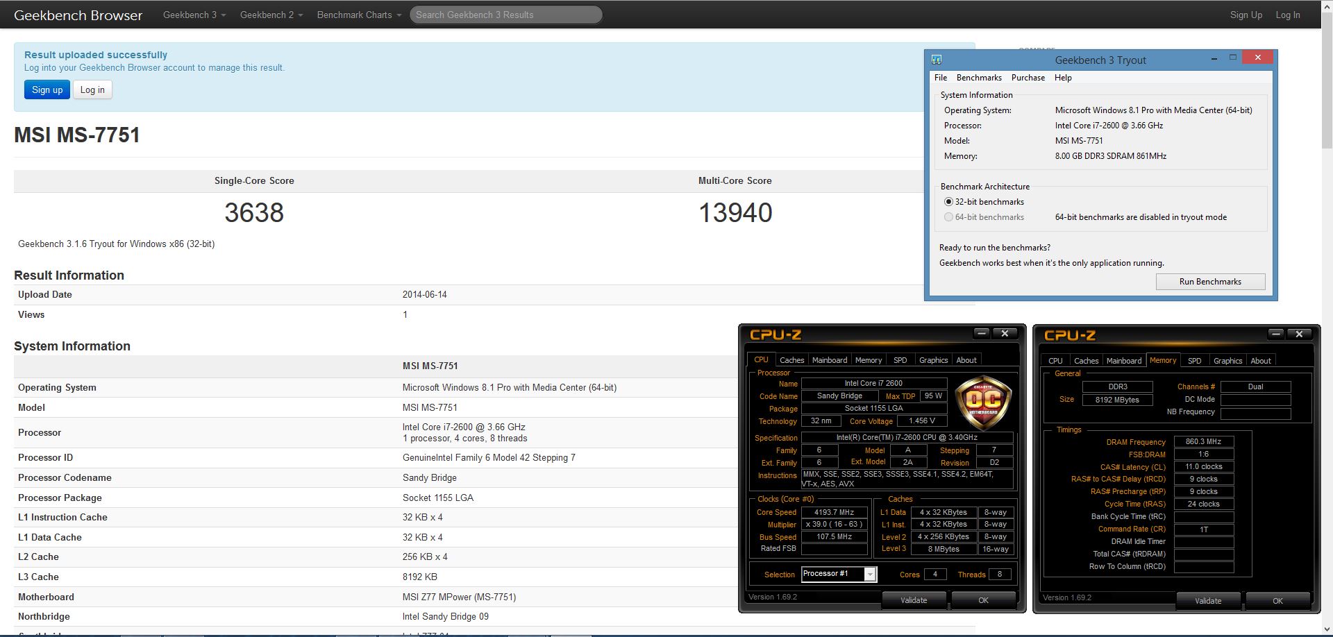This screenshot has height=637, width=1333.
Task: Switch to CPU tab in right CPU-Z
Action: [1055, 361]
